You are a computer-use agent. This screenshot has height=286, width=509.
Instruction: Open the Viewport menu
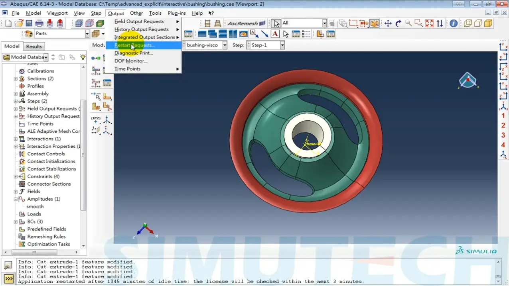[57, 13]
